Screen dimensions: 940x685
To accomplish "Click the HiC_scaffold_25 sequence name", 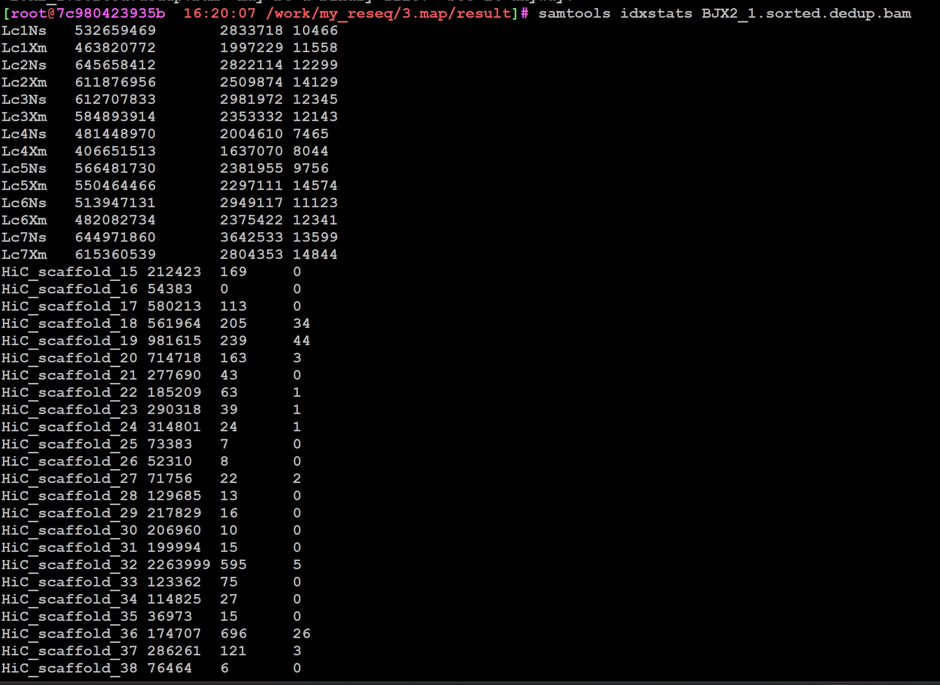I will [x=69, y=444].
